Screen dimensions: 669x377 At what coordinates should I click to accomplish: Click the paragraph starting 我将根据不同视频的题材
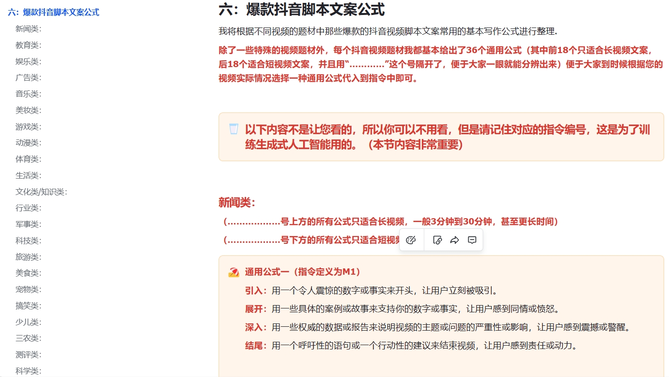(x=388, y=32)
